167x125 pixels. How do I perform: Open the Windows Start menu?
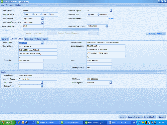point(8,122)
